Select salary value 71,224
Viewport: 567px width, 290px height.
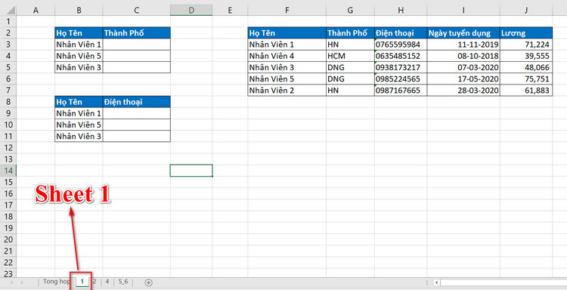(x=526, y=45)
